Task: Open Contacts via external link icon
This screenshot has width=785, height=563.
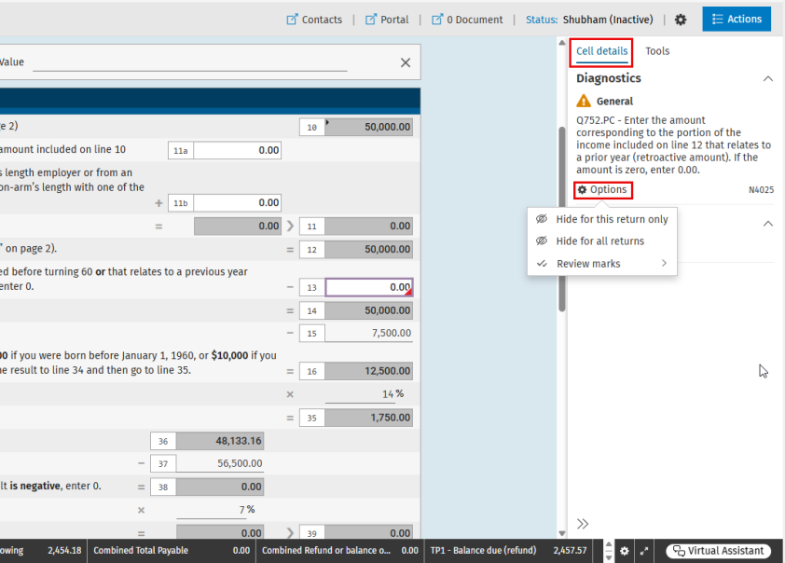Action: click(x=293, y=20)
